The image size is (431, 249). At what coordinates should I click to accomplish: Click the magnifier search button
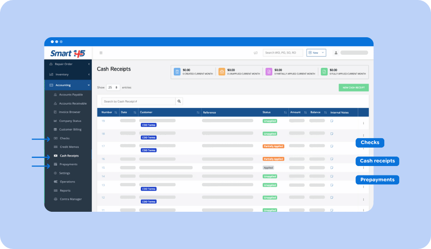179,101
